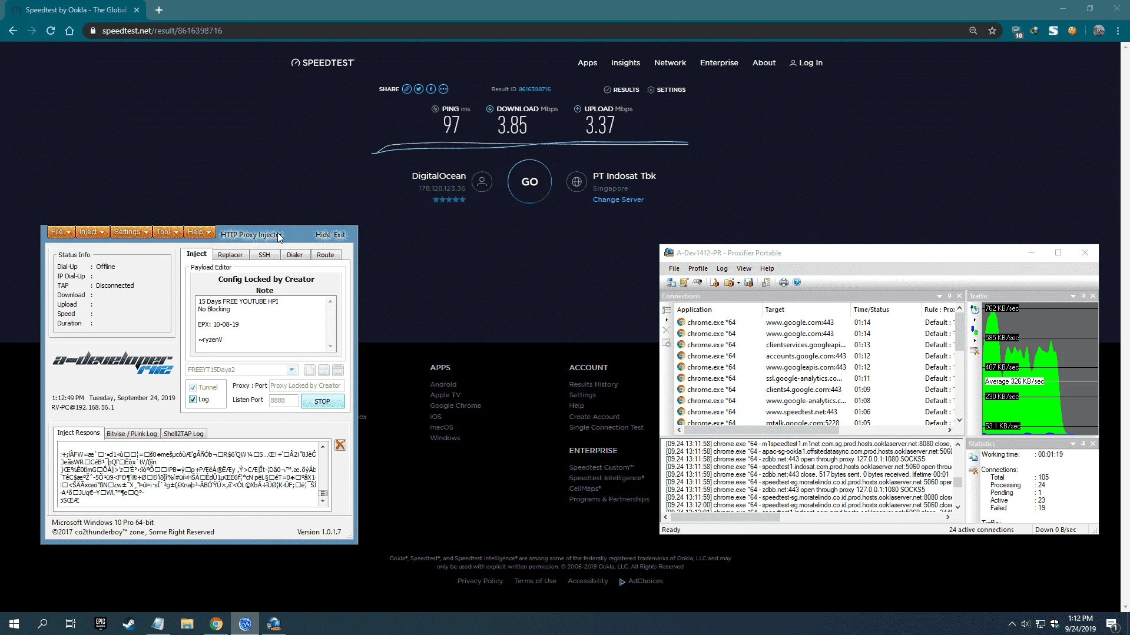Click Save Profile icon in Proxifier toolbar
Screen dimensions: 1130x635
[749, 282]
